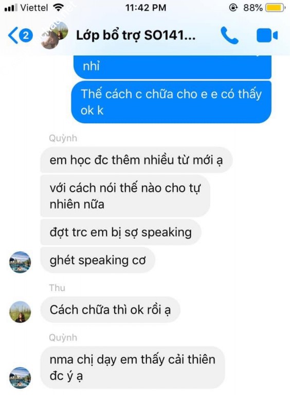
Task: Select message 'nma chị dạy em thấy cải thiện'
Action: point(133,368)
